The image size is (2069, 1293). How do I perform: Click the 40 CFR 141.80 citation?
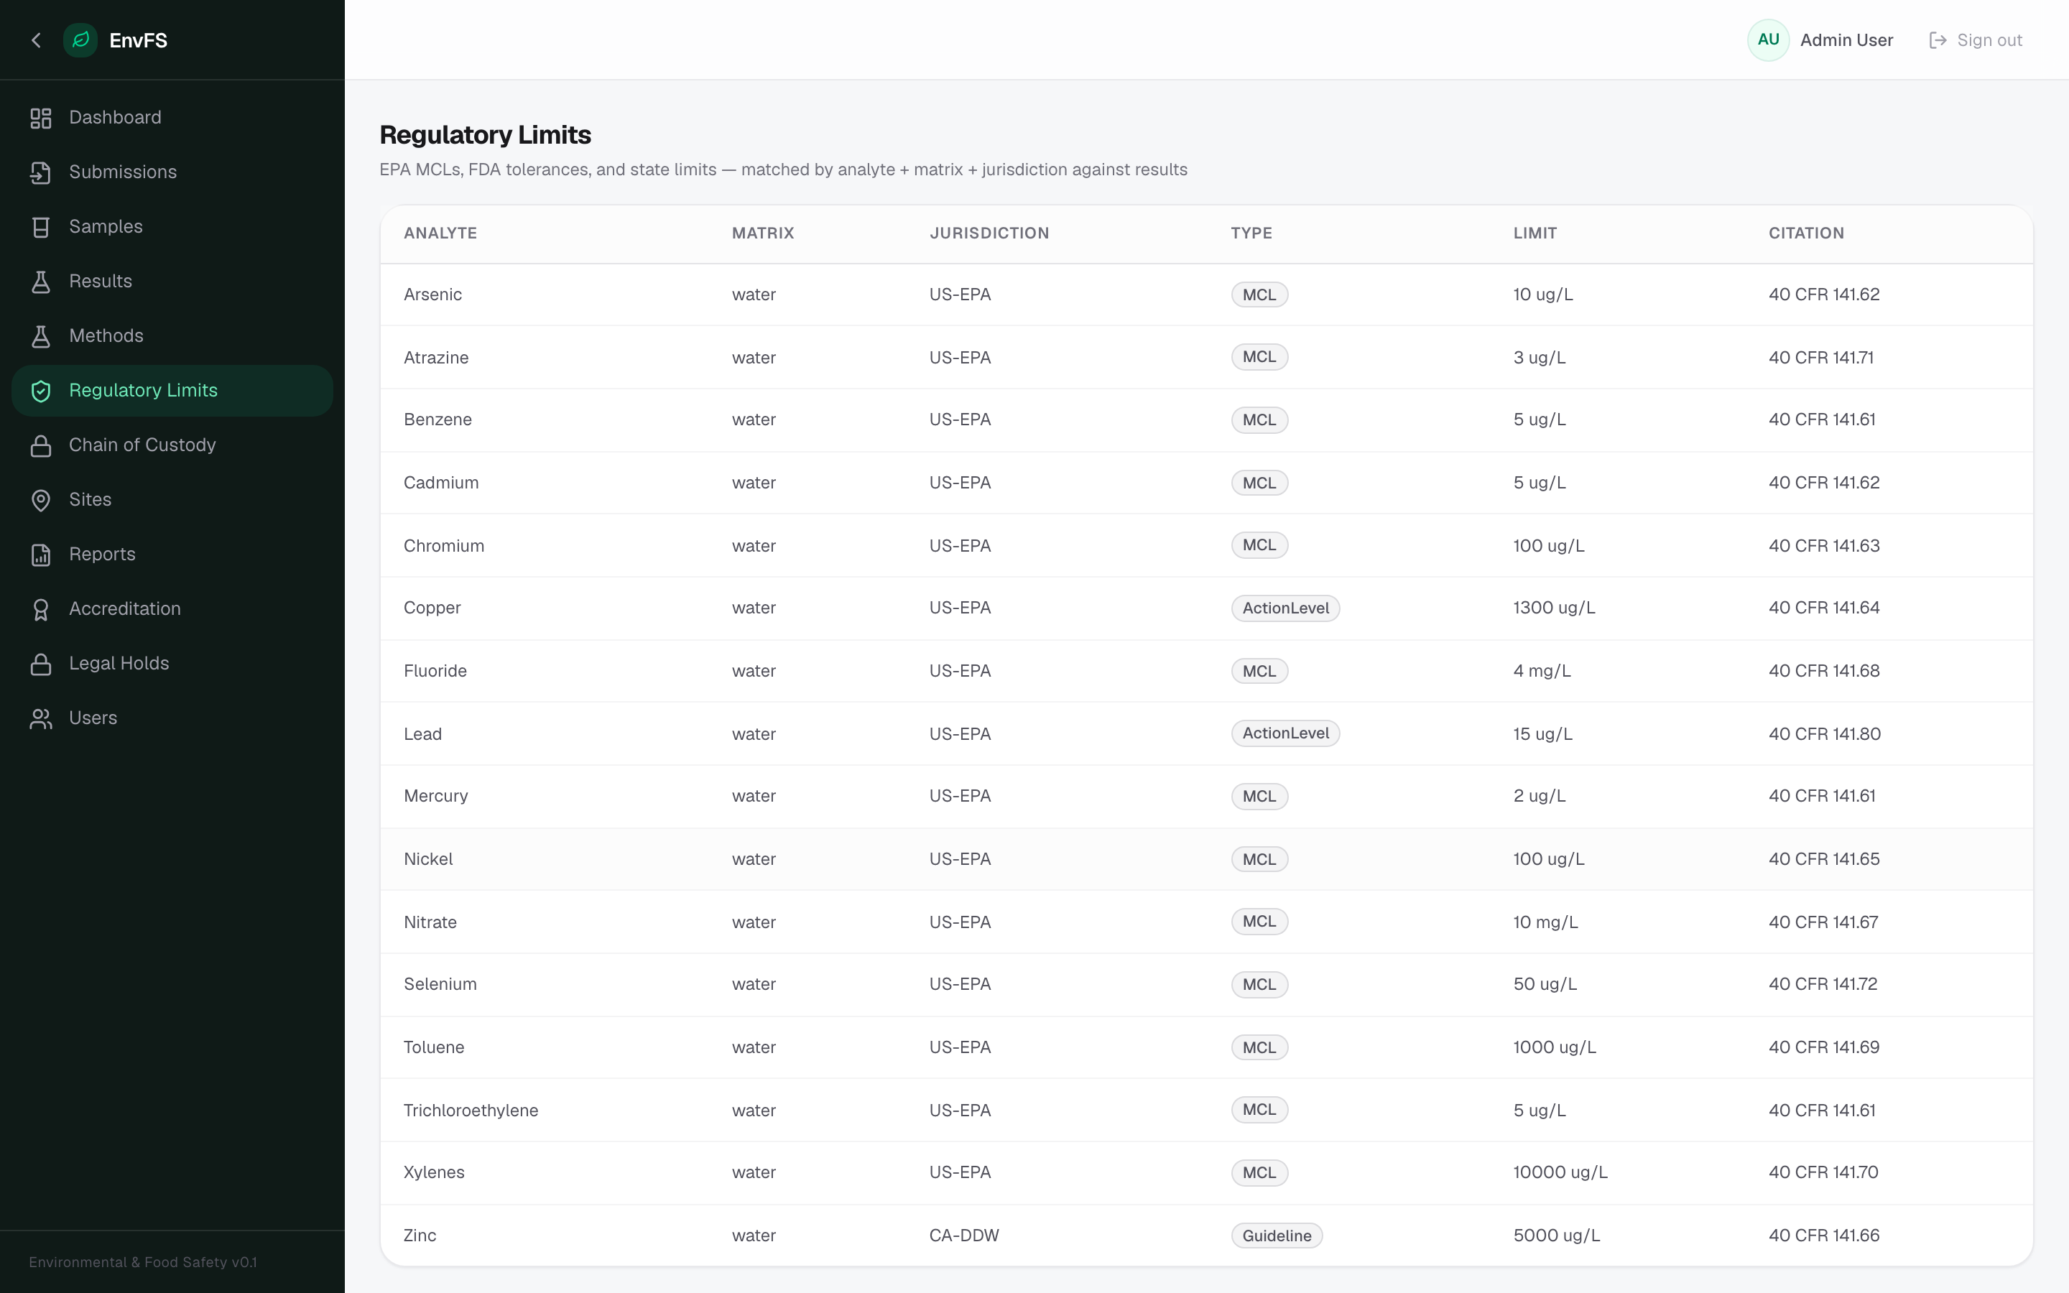coord(1825,733)
